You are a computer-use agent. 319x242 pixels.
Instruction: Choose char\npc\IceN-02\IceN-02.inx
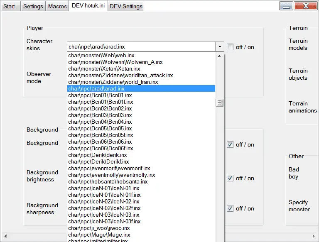click(141, 202)
